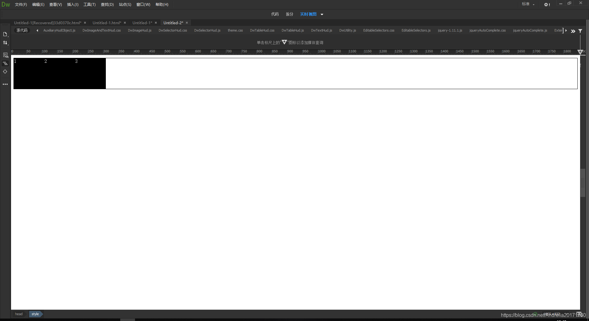Open the three-dots customize toolbar icon
This screenshot has width=589, height=321.
point(5,84)
